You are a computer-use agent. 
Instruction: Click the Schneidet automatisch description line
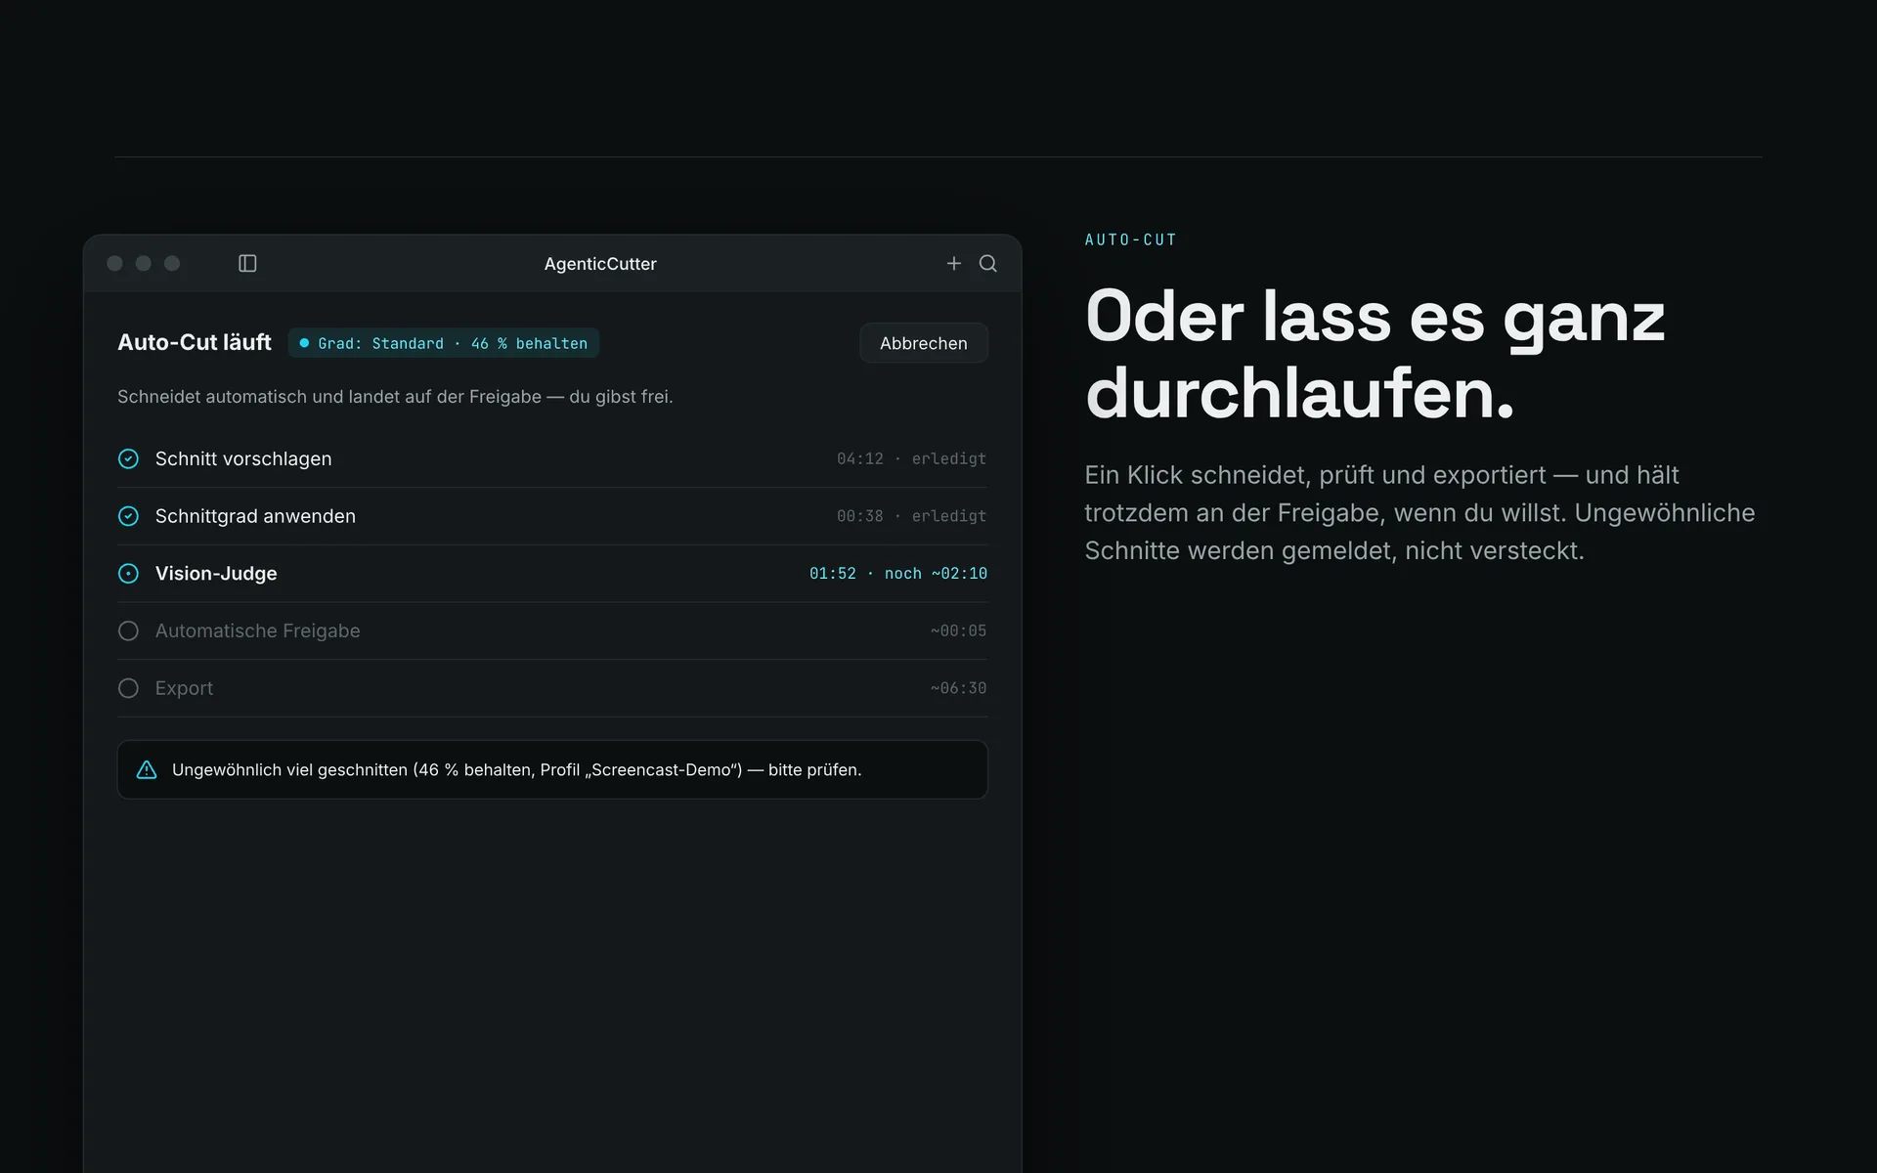pyautogui.click(x=395, y=397)
